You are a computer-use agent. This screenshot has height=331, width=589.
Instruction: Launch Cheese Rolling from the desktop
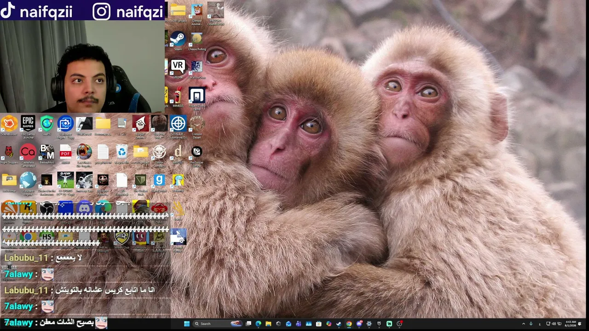point(197,40)
